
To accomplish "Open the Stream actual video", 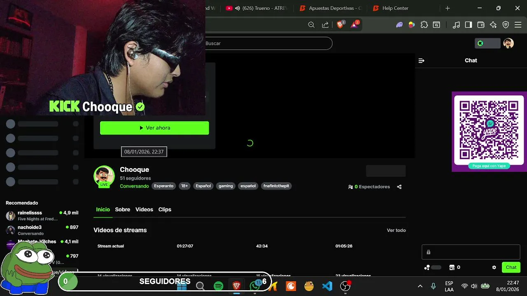I will pos(110,246).
